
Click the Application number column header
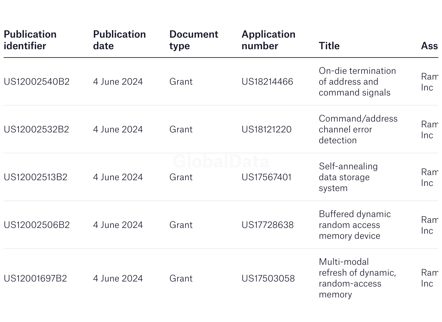pyautogui.click(x=268, y=40)
